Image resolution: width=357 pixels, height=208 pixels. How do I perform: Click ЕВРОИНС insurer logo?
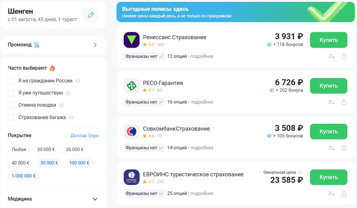click(132, 177)
